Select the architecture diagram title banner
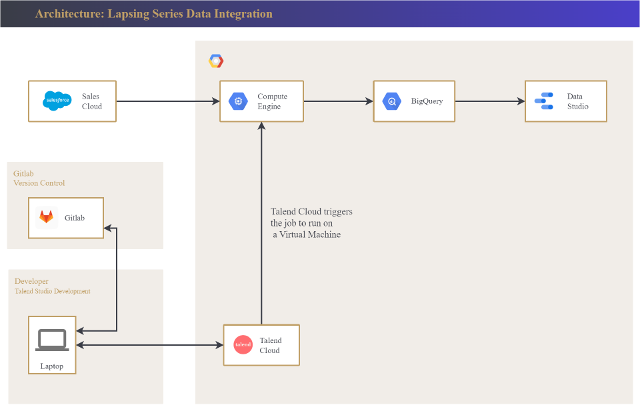Image resolution: width=640 pixels, height=411 pixels. pyautogui.click(x=153, y=14)
